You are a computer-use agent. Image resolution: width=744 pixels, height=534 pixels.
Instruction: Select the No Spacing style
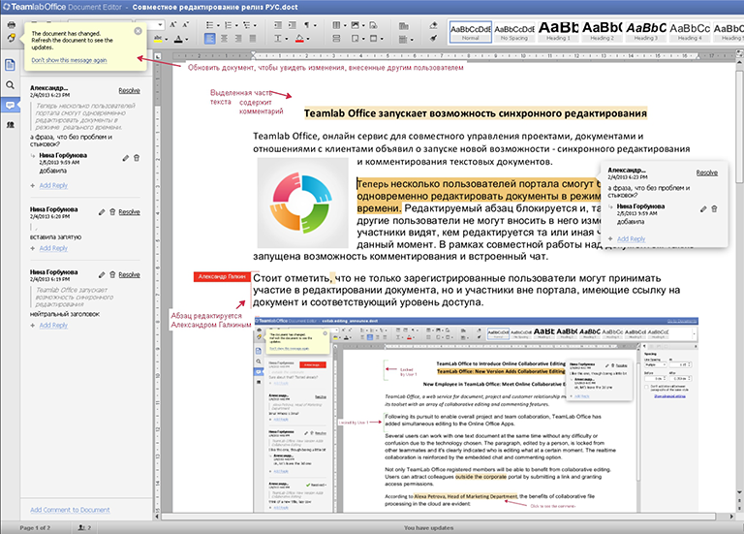pyautogui.click(x=514, y=32)
